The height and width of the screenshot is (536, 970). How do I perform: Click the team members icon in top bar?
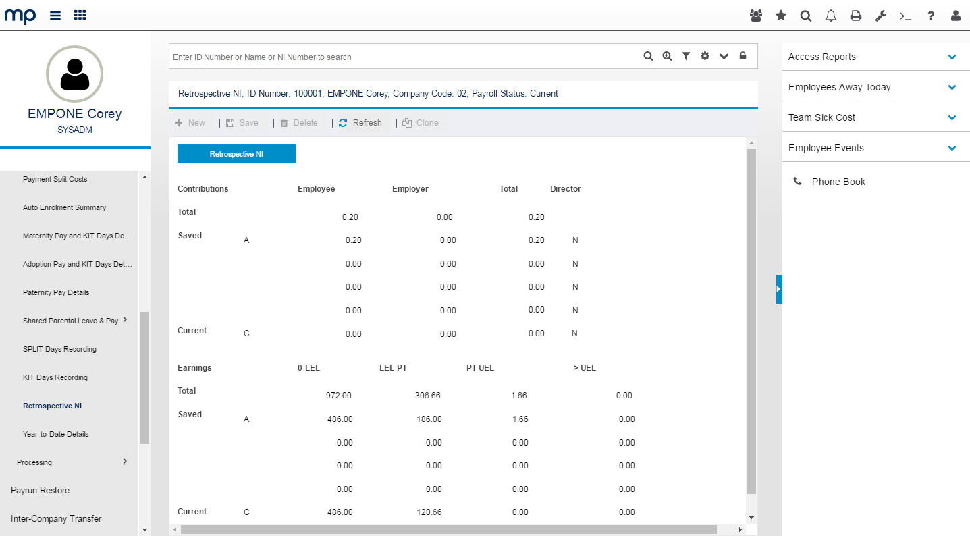(x=756, y=16)
